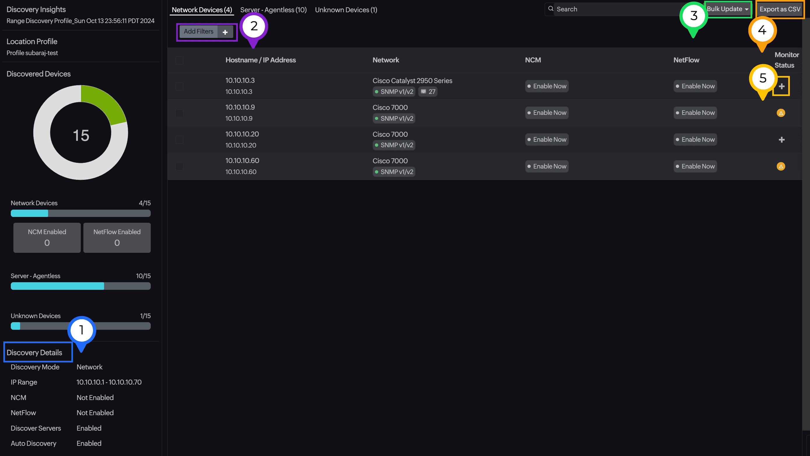Click the Add Filters button
This screenshot has width=810, height=456.
tap(205, 31)
